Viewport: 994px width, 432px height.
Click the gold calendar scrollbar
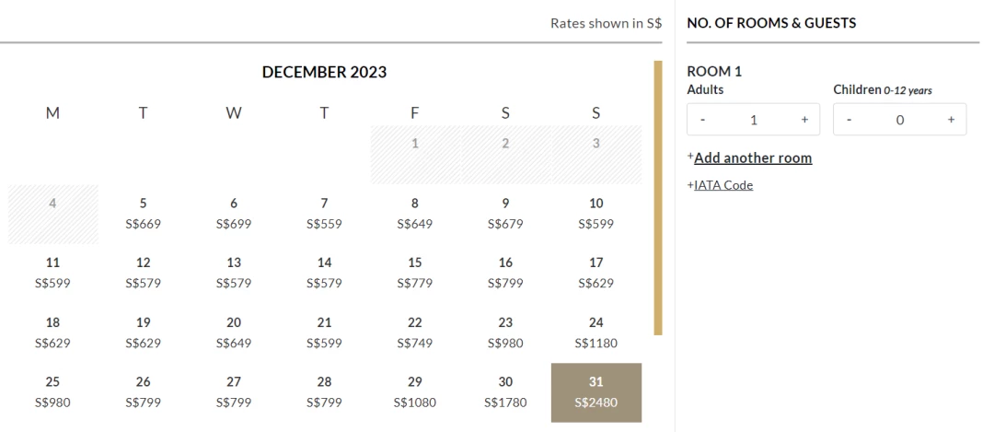tap(658, 198)
